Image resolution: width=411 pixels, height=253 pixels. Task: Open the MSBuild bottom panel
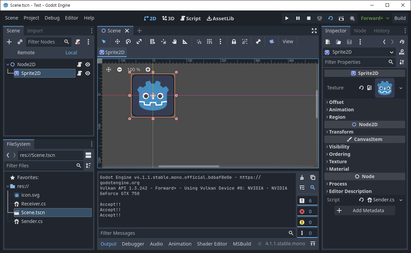click(242, 244)
